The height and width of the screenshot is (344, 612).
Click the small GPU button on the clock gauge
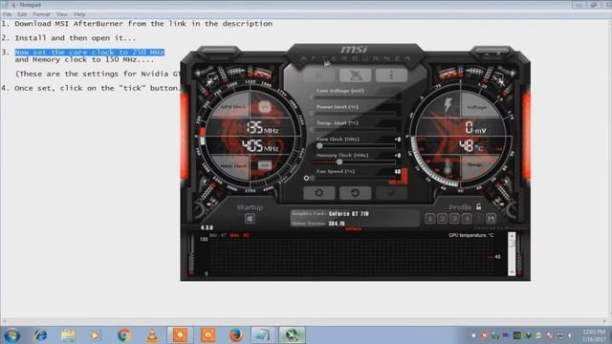[265, 106]
